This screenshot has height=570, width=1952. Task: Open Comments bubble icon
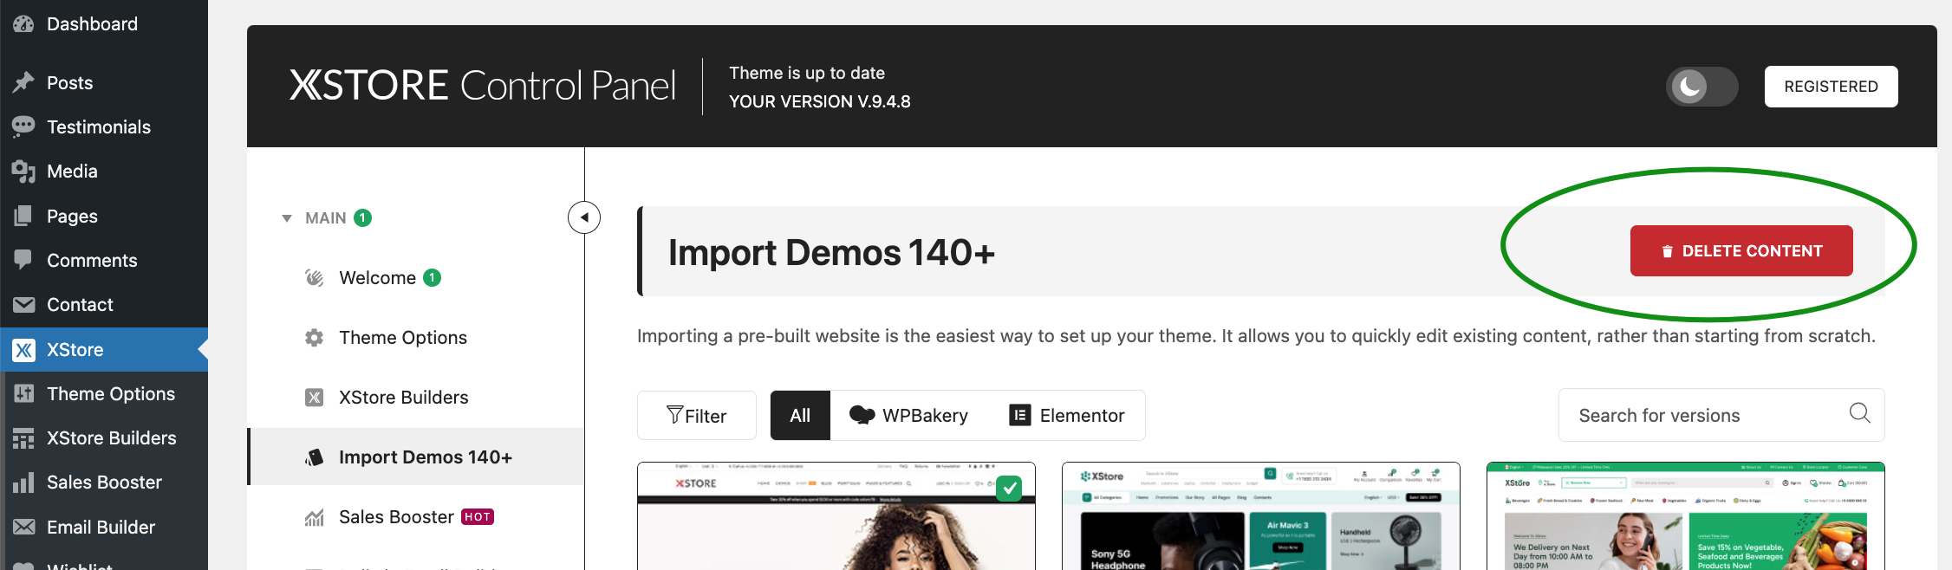click(x=23, y=260)
